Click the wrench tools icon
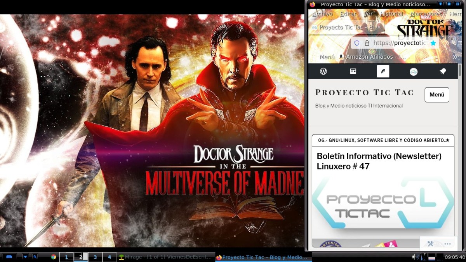Screen dimensions: 466x262 pos(430,244)
